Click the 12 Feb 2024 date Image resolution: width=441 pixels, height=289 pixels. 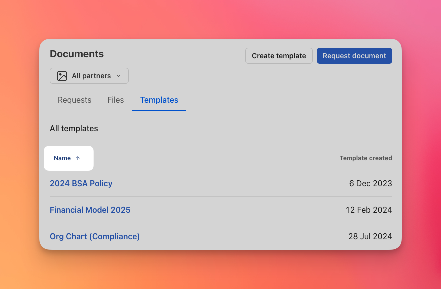369,210
